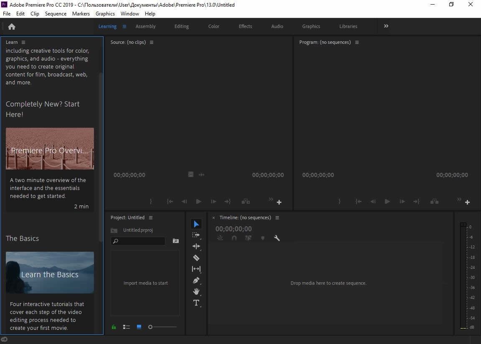Switch Project panel to List View
Screen dimensions: 481x344
127,327
